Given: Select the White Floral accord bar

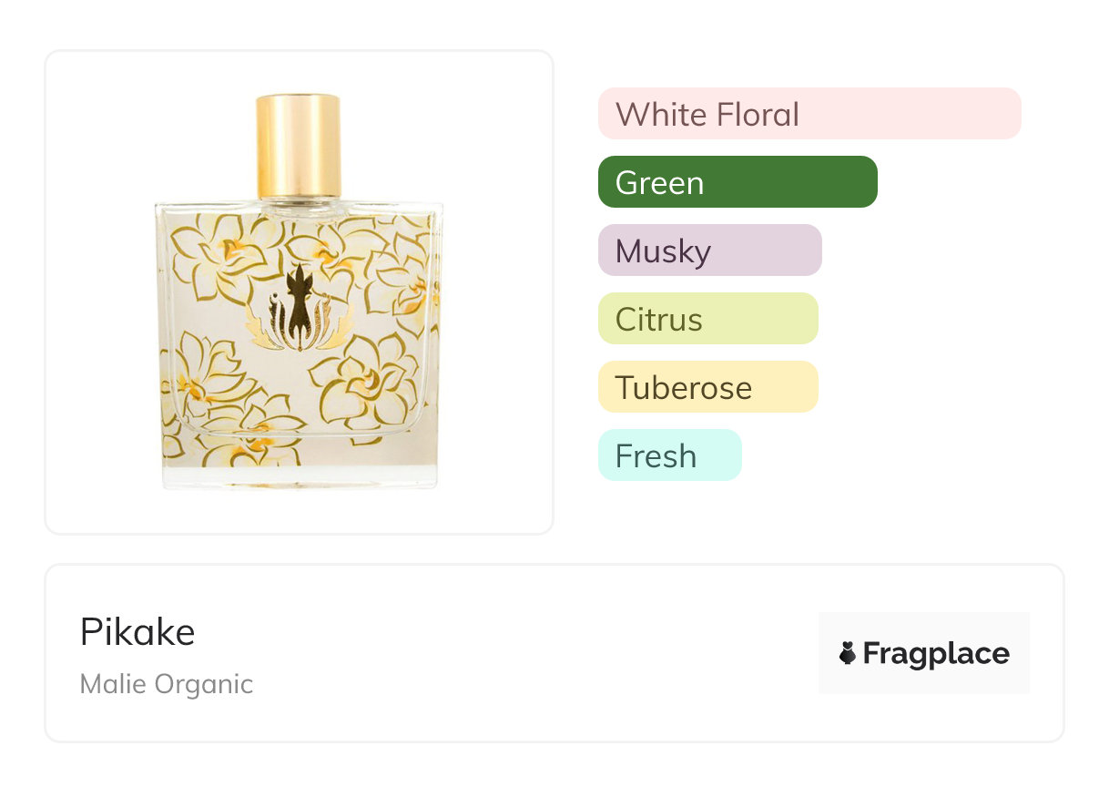Looking at the screenshot, I should tap(809, 114).
